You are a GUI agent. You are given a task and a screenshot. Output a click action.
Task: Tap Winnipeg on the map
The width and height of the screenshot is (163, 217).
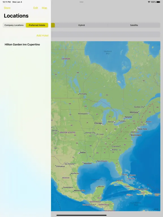pyautogui.click(x=83, y=94)
